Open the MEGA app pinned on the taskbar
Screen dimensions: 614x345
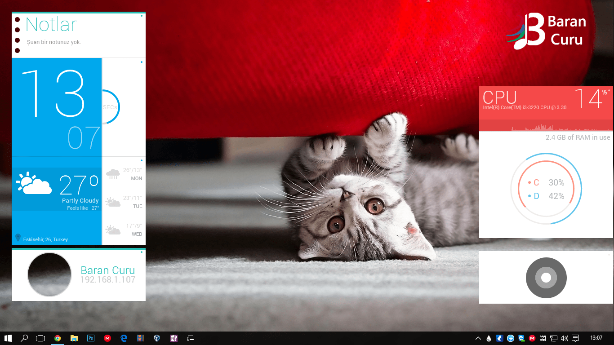[107, 338]
